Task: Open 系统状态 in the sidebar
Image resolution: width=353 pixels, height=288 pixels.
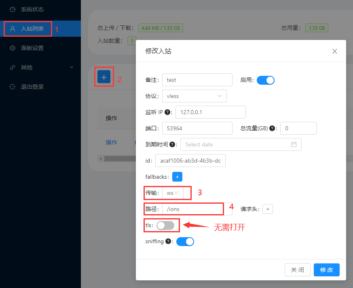Action: pos(32,9)
